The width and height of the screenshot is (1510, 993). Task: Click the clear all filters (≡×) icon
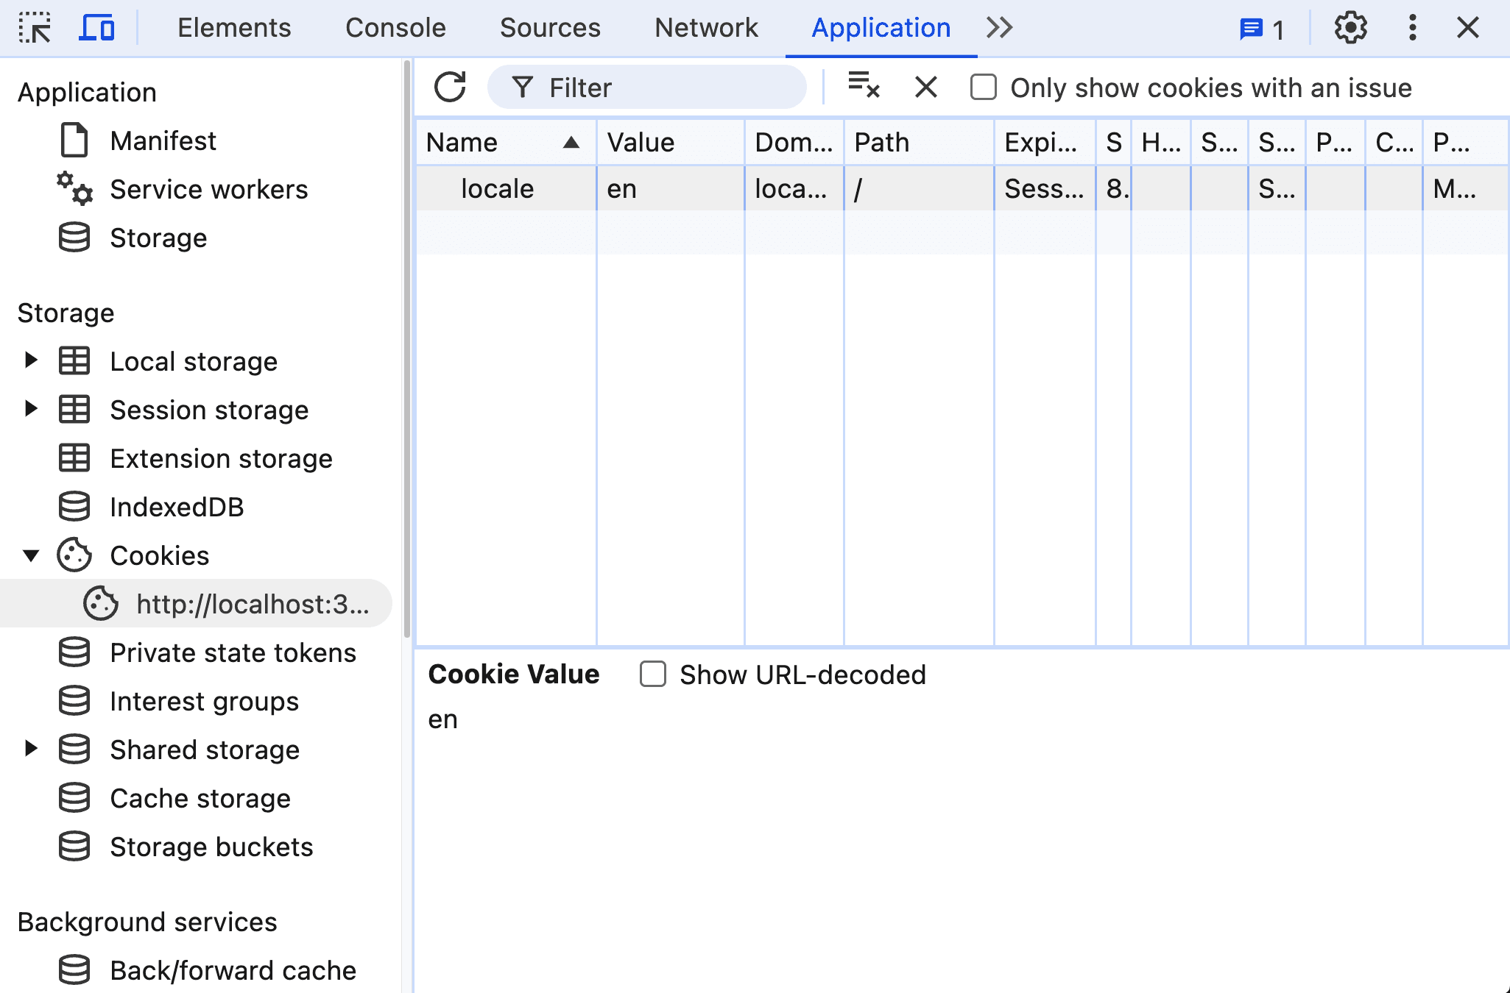(863, 87)
